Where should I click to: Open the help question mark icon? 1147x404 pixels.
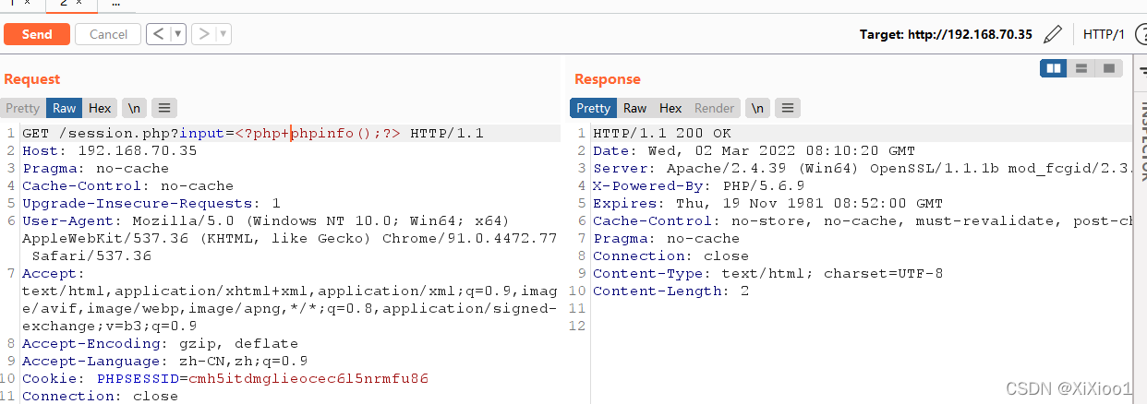tap(1141, 34)
